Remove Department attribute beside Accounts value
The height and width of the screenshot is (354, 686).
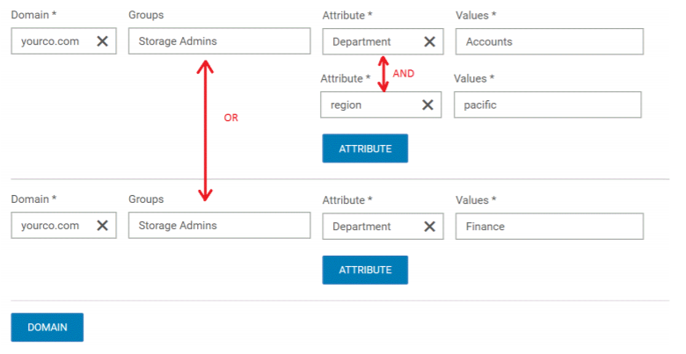pyautogui.click(x=429, y=41)
